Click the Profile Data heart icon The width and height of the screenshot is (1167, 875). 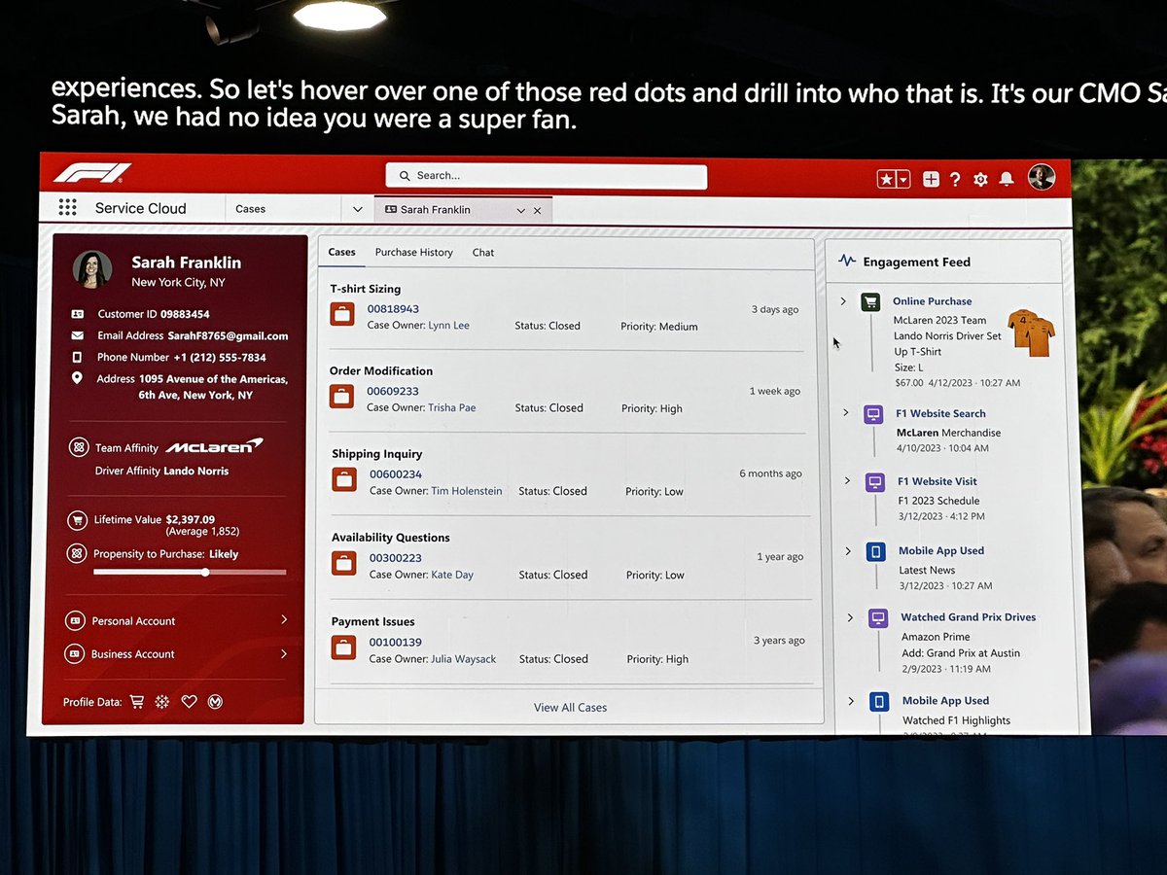[x=189, y=701]
